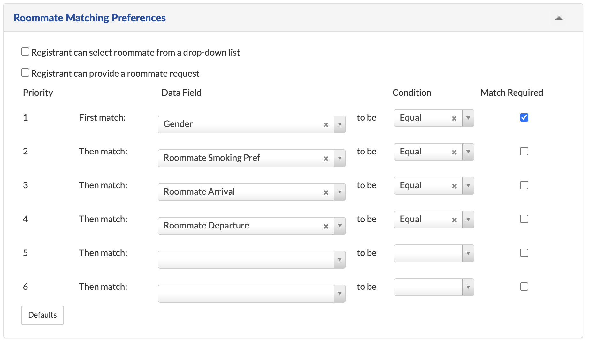
Task: Open the condition dropdown arrow for priority 3
Action: [468, 186]
